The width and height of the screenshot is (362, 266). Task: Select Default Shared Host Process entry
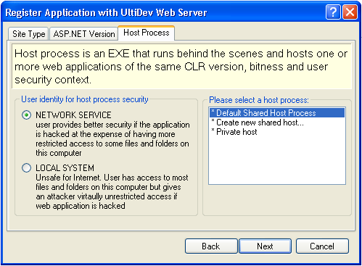tap(277, 113)
